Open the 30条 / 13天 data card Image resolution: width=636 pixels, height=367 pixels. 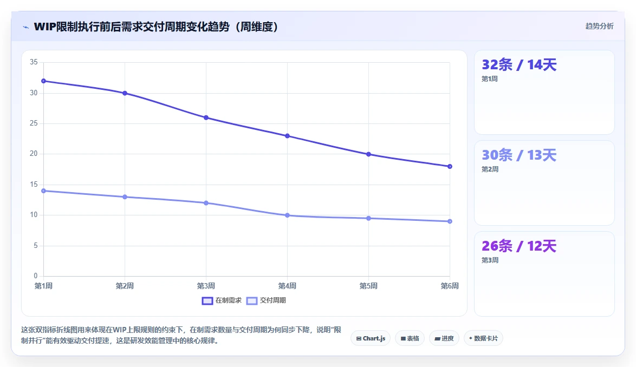(544, 183)
